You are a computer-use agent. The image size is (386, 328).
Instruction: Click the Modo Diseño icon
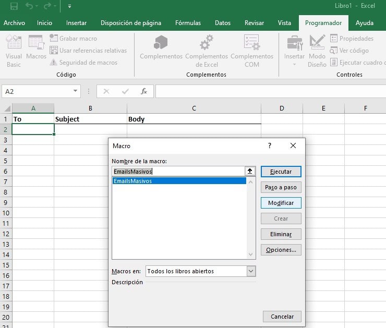coord(317,43)
